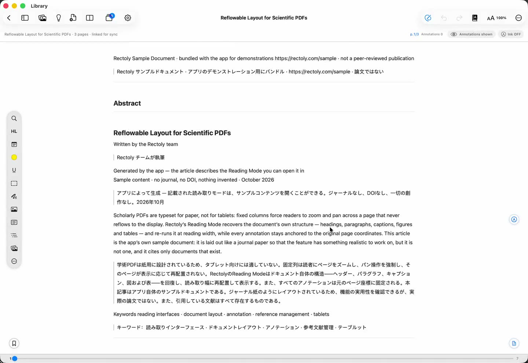Viewport: 528px width, 363px height.
Task: Click the Annotations 0 counter
Action: coord(432,34)
